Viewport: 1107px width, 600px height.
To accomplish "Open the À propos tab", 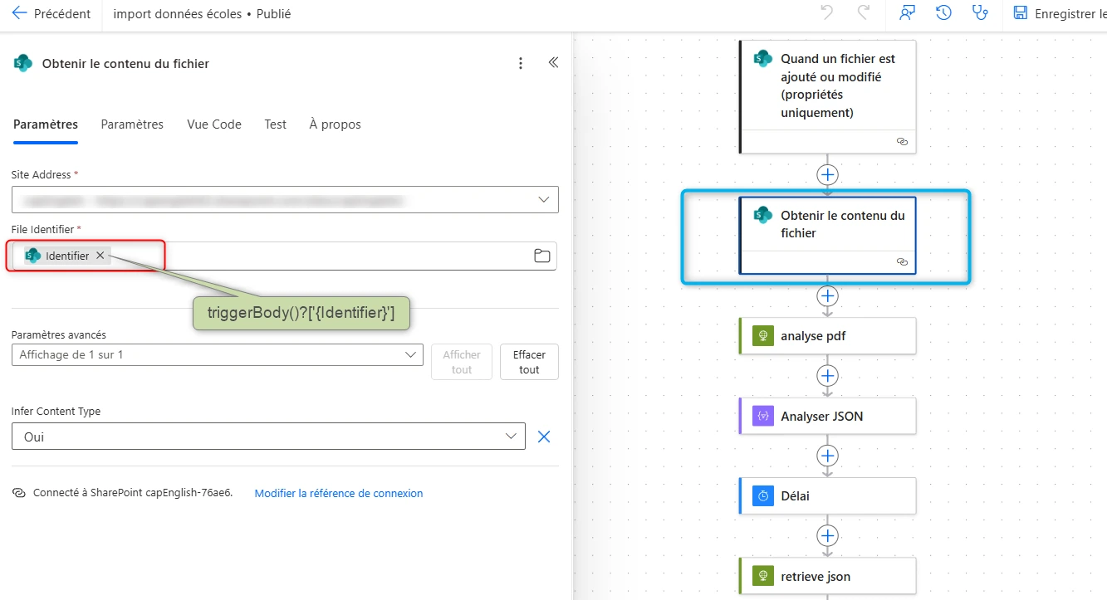I will click(336, 124).
